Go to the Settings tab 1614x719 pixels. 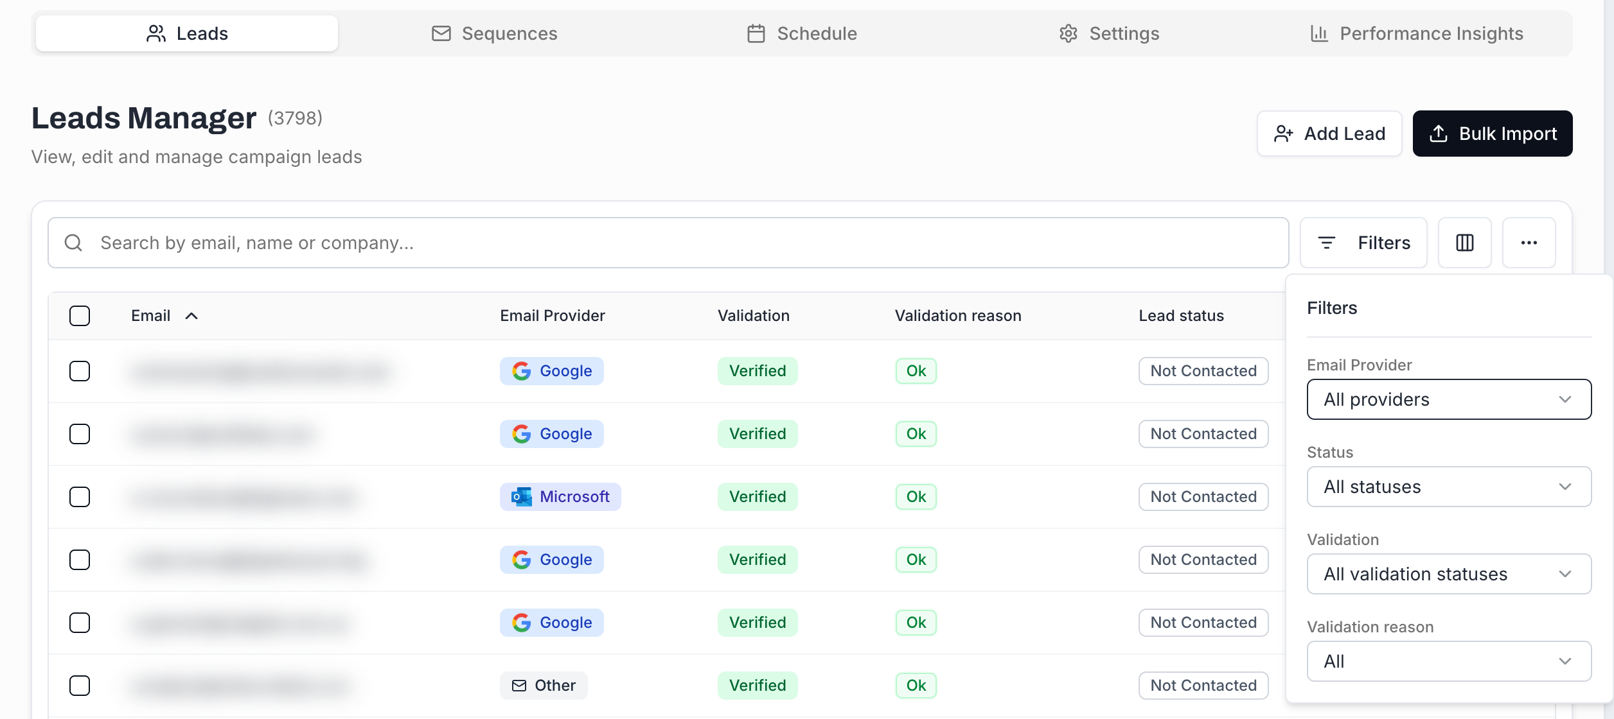1109,33
